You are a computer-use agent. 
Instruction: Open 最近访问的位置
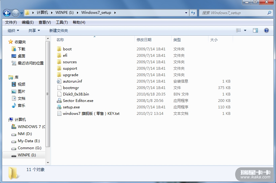click(x=31, y=63)
